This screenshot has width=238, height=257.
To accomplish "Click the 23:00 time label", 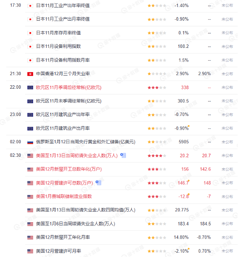I will click(15, 114).
